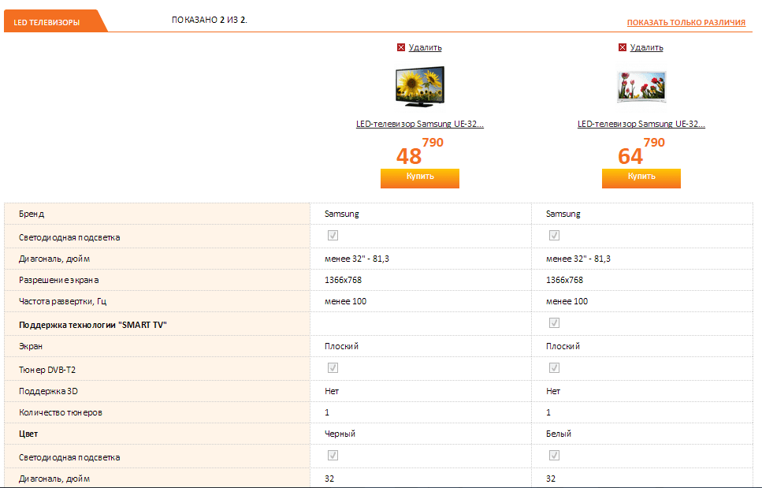Toggle first Светодиодная подсветка checkbox, white TV column
The height and width of the screenshot is (488, 762).
[x=554, y=235]
